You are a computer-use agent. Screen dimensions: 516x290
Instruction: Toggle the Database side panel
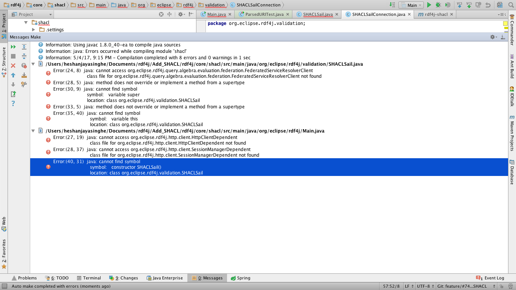click(512, 172)
